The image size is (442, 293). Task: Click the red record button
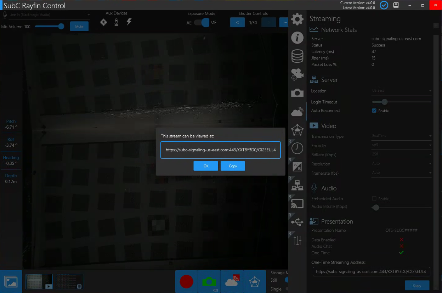[186, 282]
